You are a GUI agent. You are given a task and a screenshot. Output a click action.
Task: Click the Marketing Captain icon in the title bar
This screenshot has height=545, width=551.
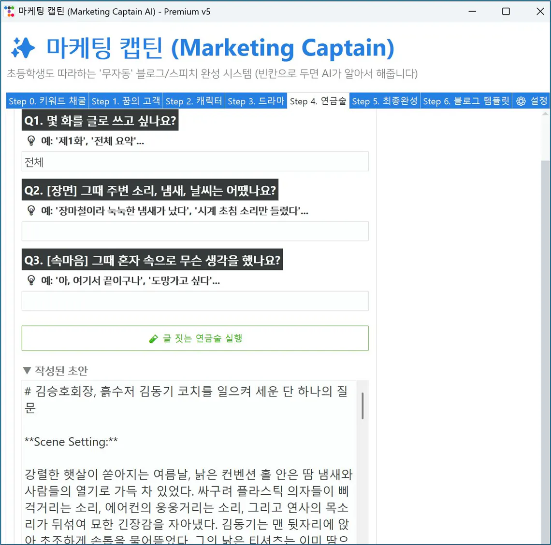pos(9,11)
